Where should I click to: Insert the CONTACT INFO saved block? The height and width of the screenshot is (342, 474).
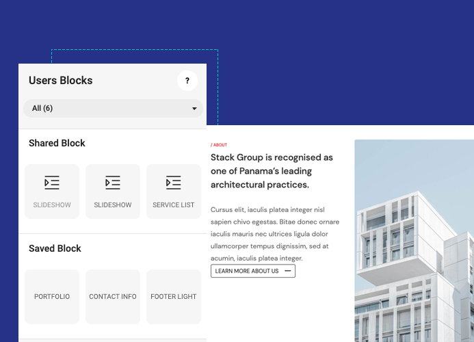(x=113, y=297)
